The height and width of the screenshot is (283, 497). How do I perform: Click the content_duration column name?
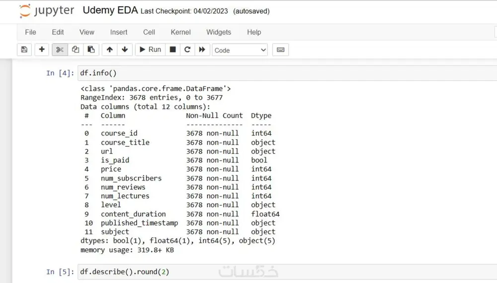tap(133, 214)
